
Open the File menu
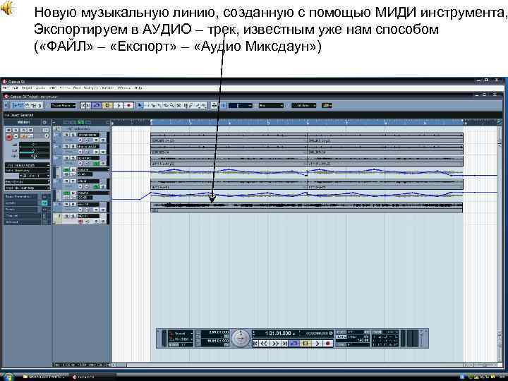click(x=6, y=87)
